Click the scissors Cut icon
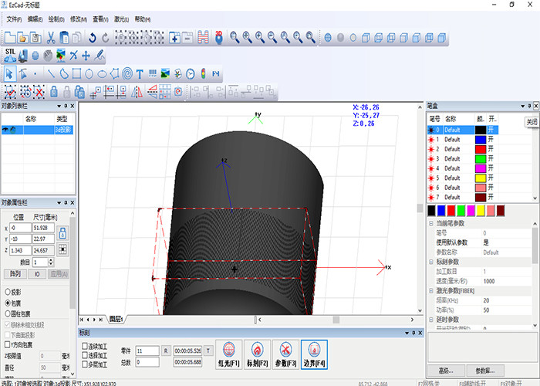The image size is (540, 386). pyautogui.click(x=50, y=36)
